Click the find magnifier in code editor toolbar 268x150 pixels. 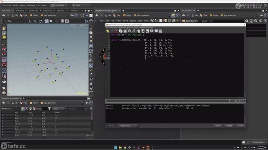(129, 31)
